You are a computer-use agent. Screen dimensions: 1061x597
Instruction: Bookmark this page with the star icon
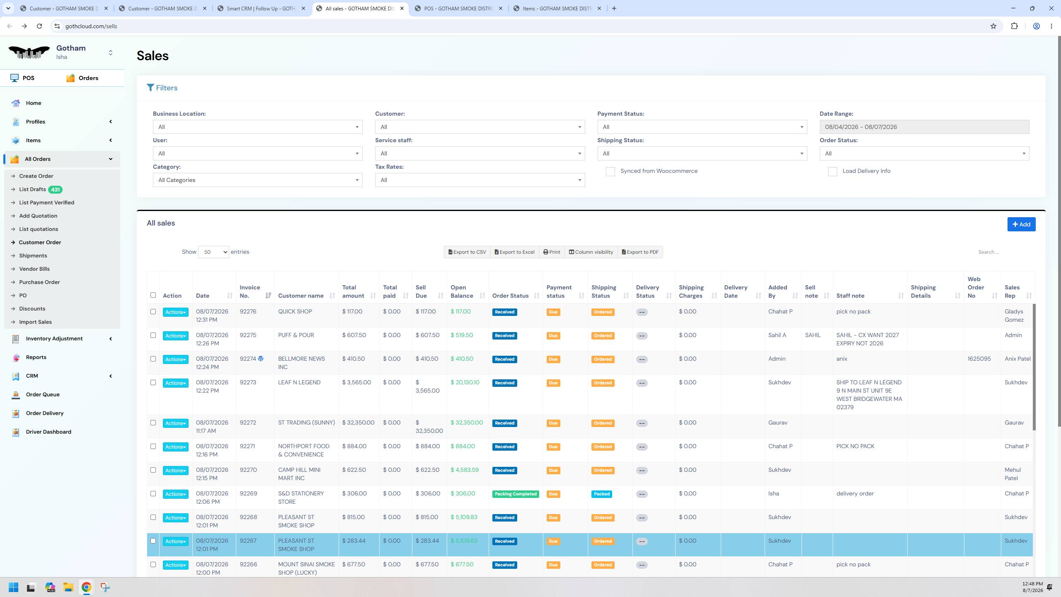click(x=993, y=26)
